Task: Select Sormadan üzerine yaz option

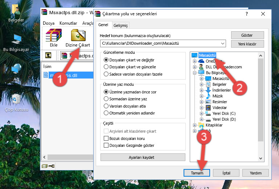Action: click(x=106, y=99)
